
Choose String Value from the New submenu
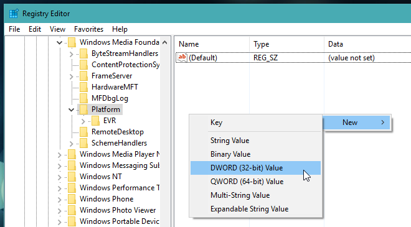coord(255,141)
